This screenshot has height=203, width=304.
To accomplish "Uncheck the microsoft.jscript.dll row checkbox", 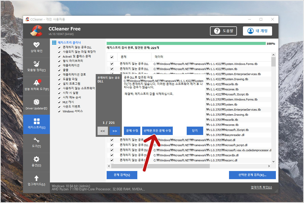I will coord(112,145).
